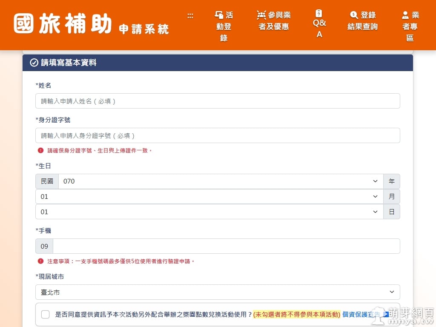Click the 活動登錄 icon in the navigation
Screen dimensions: 436x327
point(219,15)
